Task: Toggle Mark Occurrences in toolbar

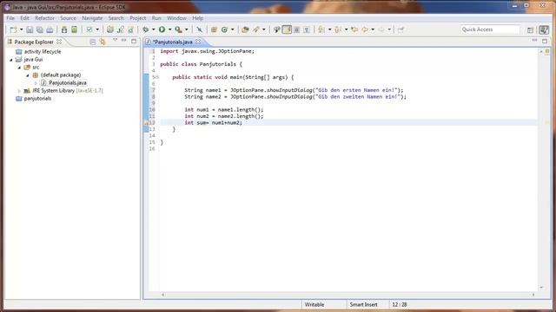Action: (287, 29)
